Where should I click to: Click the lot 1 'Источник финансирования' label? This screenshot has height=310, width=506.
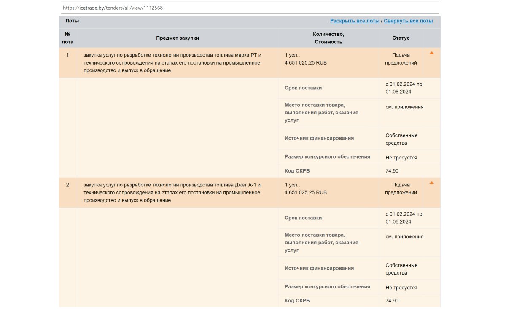319,138
